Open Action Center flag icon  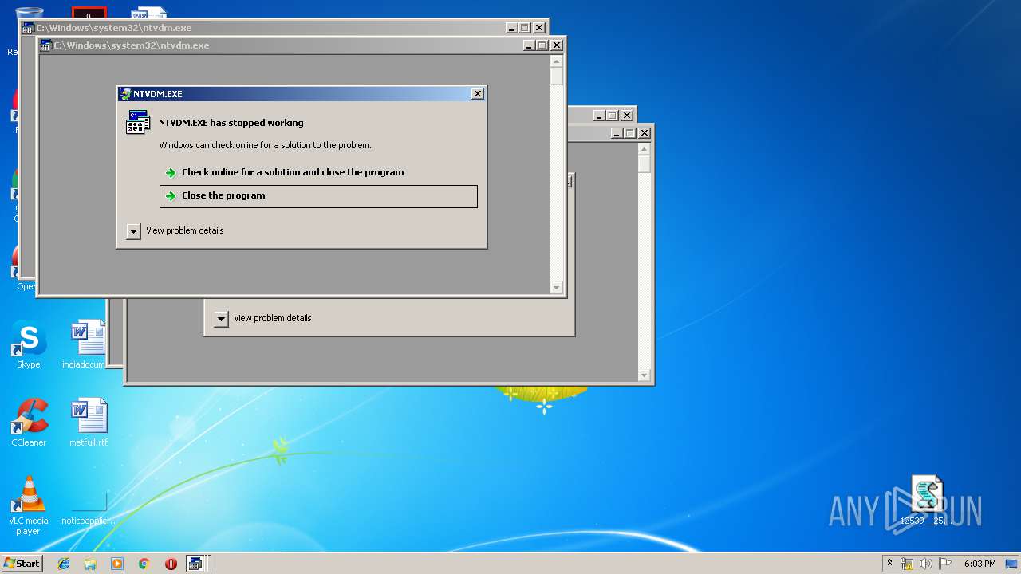[x=944, y=564]
